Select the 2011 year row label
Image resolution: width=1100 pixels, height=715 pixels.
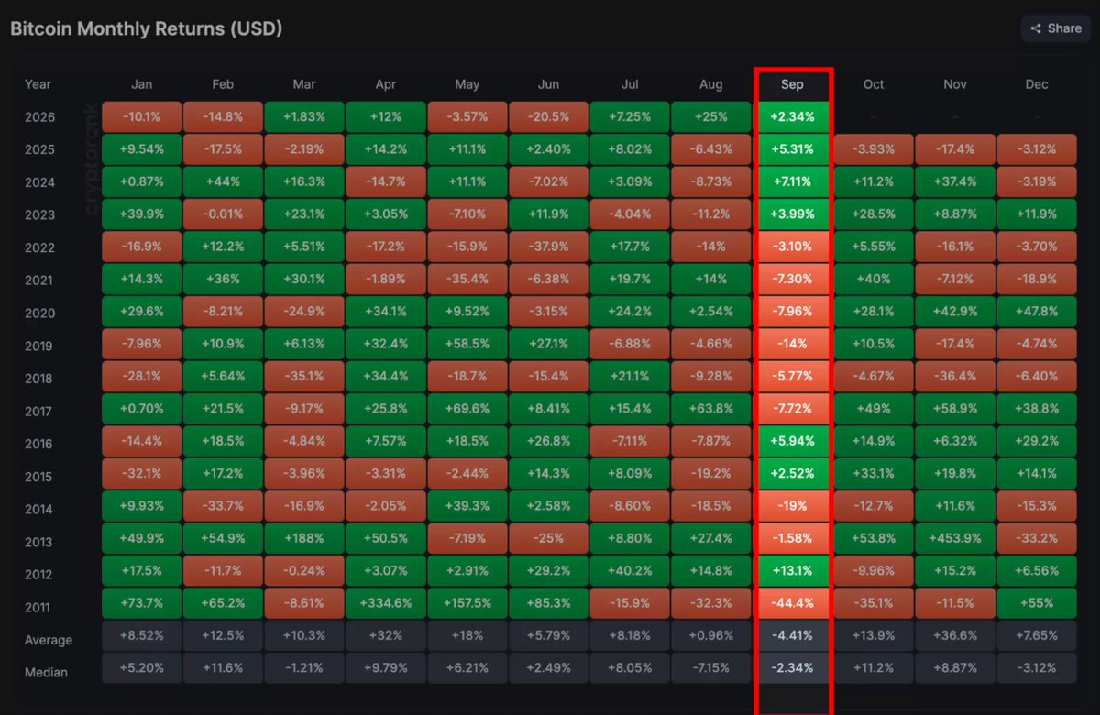[x=39, y=608]
